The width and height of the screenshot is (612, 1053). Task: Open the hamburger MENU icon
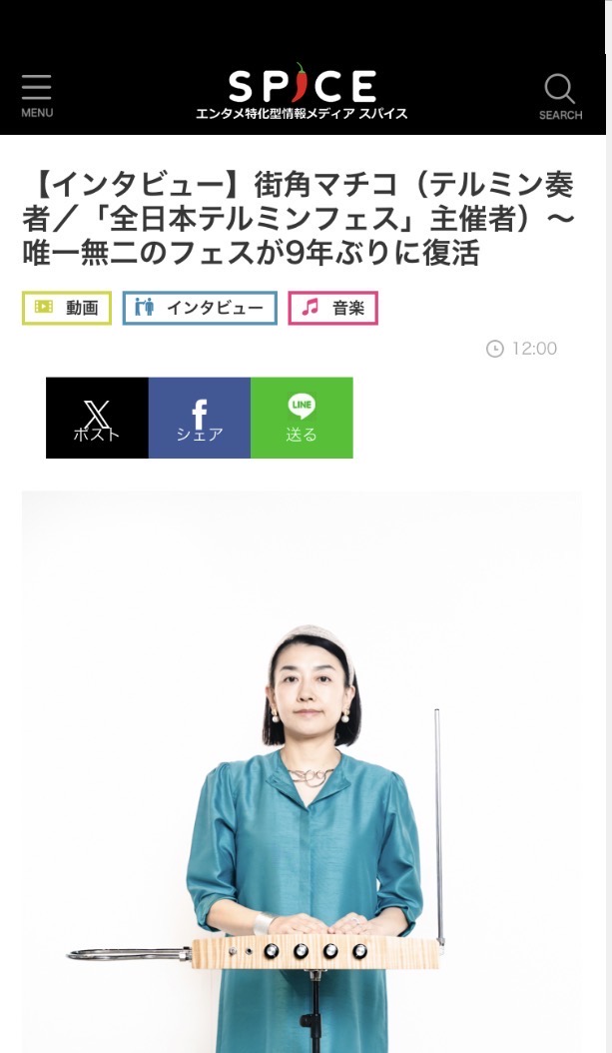pos(36,88)
